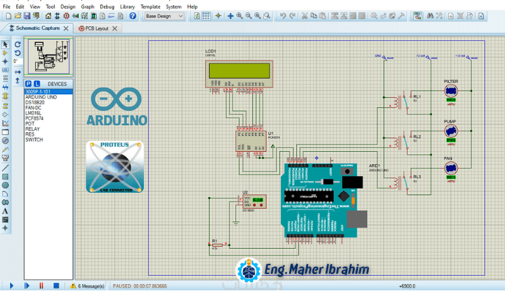This screenshot has width=505, height=296.
Task: Select the 2D Symbols tool
Action: [5, 220]
